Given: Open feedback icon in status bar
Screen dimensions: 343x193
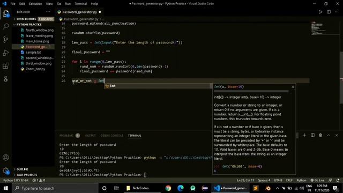Looking at the screenshot, I should (x=330, y=180).
